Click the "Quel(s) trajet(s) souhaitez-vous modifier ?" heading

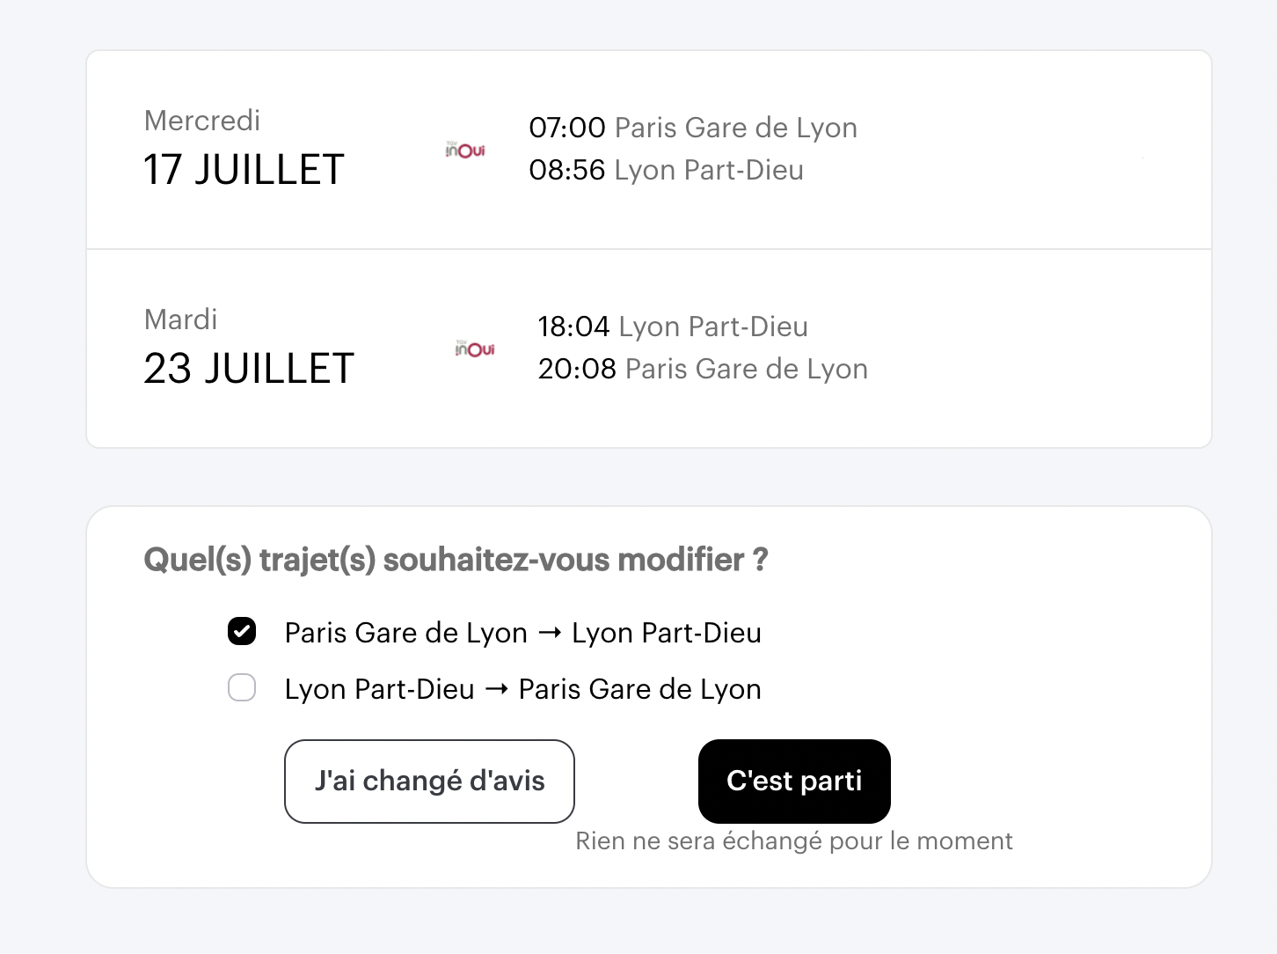456,560
